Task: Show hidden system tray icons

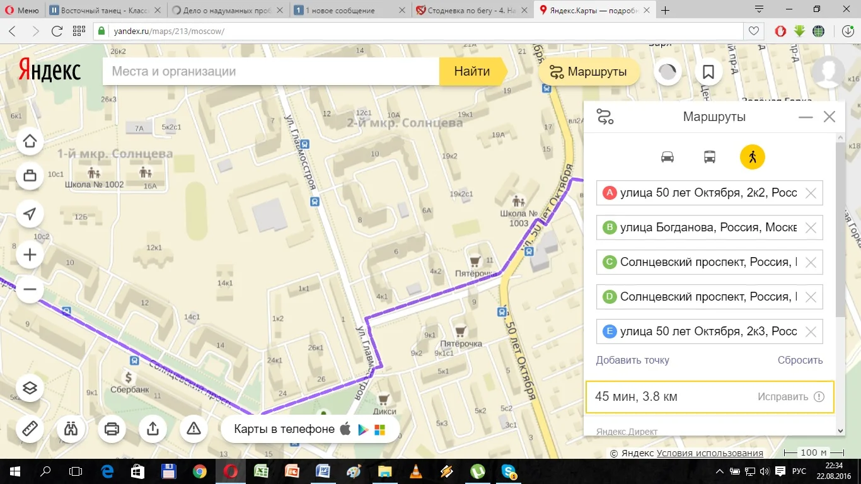Action: click(x=719, y=471)
